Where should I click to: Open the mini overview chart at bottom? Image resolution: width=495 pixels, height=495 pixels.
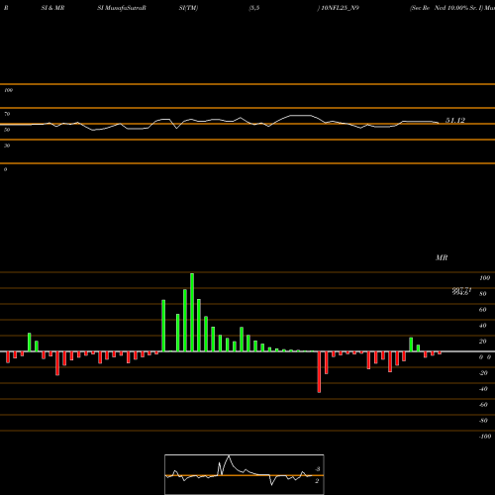point(245,474)
